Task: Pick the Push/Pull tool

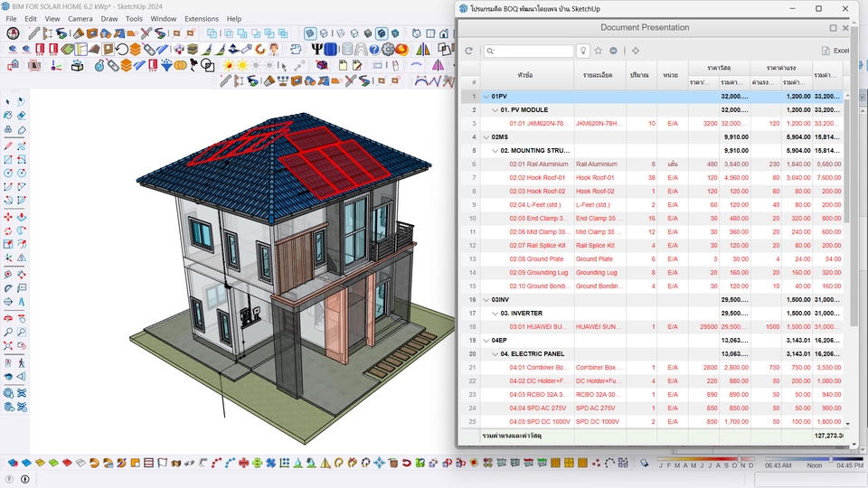Action: pyautogui.click(x=21, y=217)
